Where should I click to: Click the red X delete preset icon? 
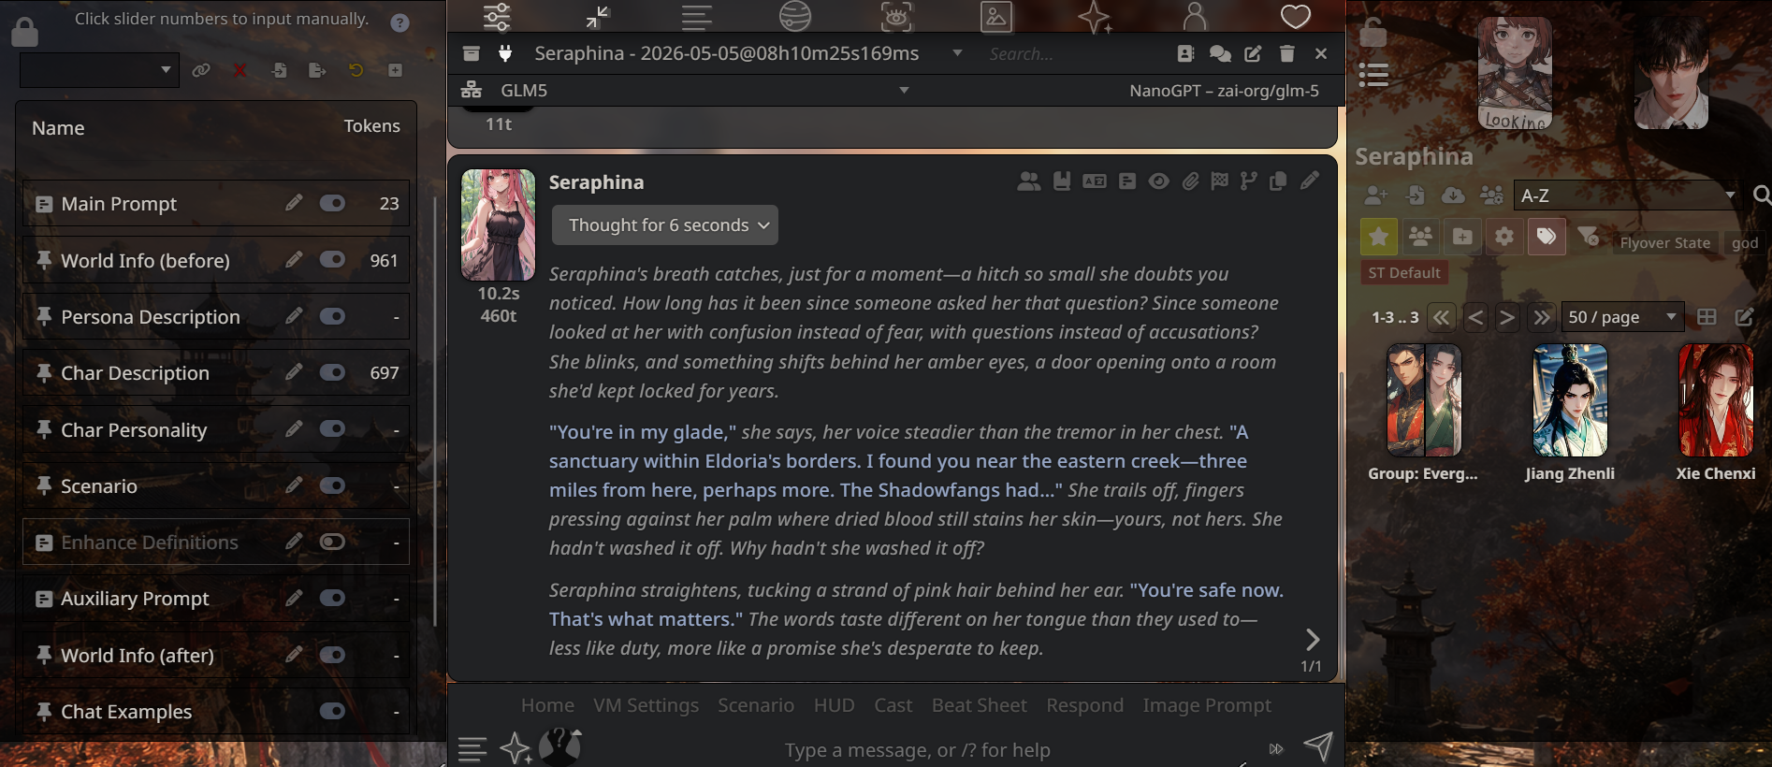coord(240,70)
